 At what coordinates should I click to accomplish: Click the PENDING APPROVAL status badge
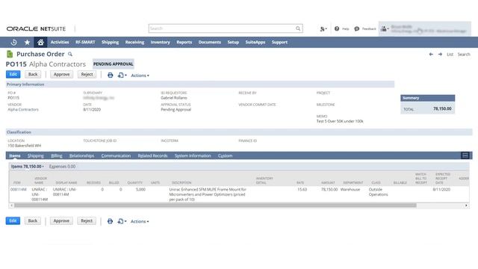tap(113, 64)
